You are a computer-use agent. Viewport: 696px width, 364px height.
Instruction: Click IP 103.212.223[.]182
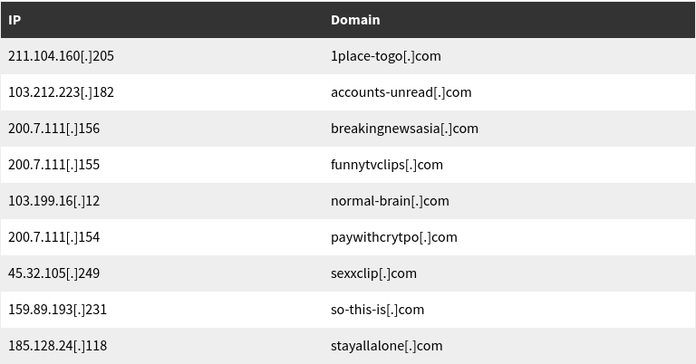coord(62,92)
